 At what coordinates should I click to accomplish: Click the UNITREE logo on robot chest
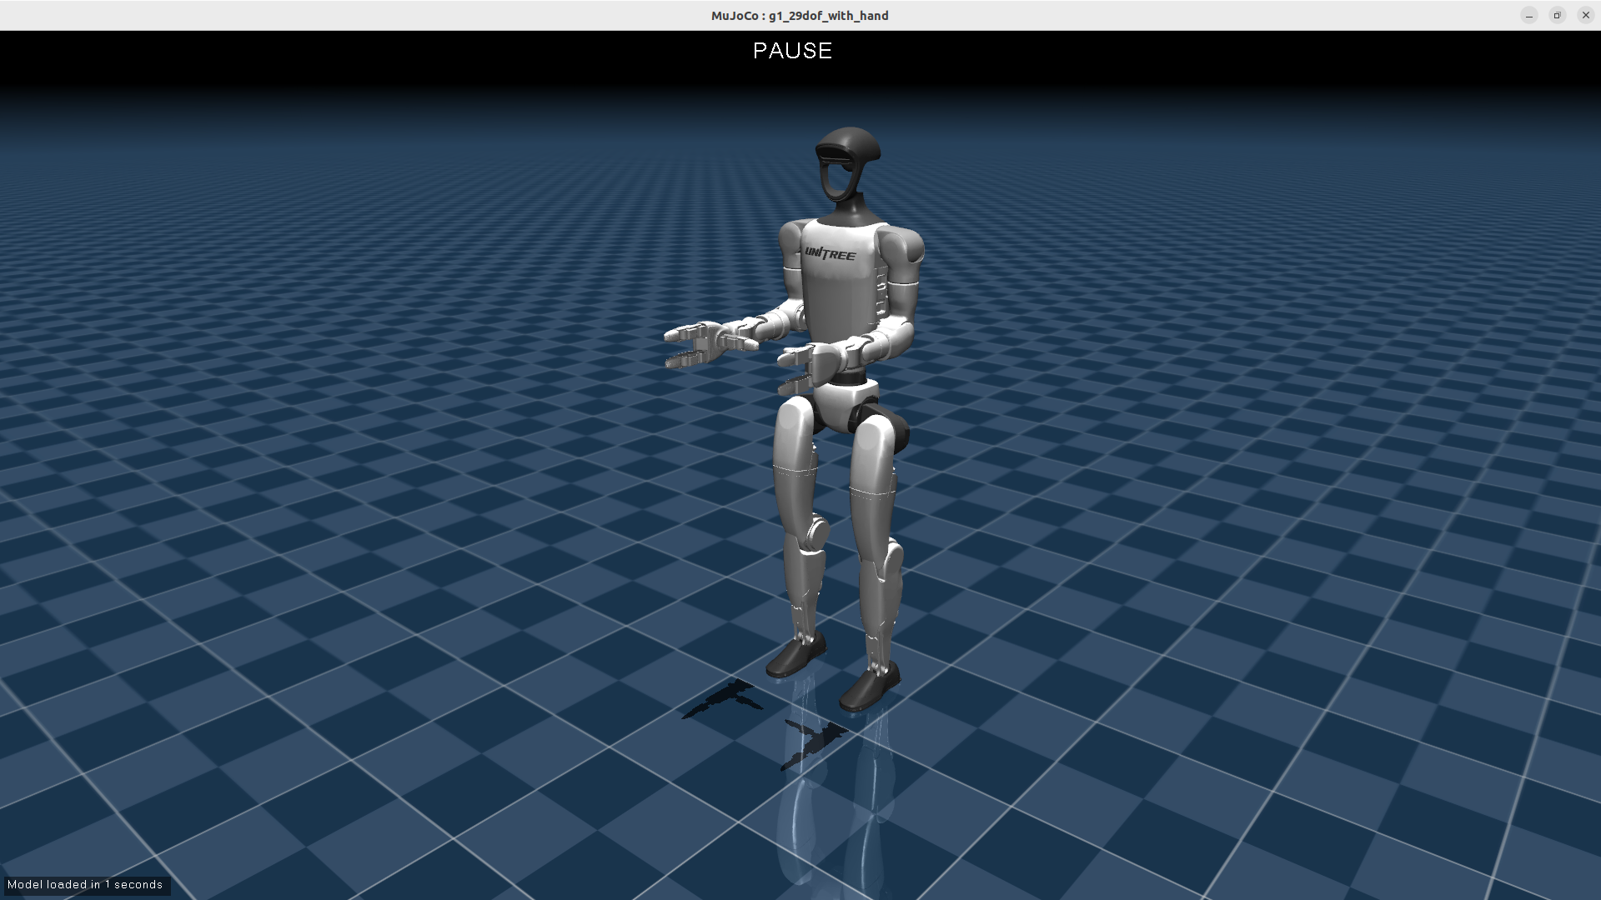pos(830,253)
